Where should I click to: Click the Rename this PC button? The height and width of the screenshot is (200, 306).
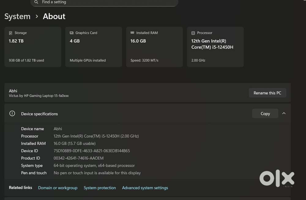(267, 93)
